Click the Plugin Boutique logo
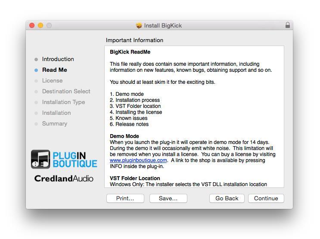This screenshot has width=320, height=239. coord(64,159)
